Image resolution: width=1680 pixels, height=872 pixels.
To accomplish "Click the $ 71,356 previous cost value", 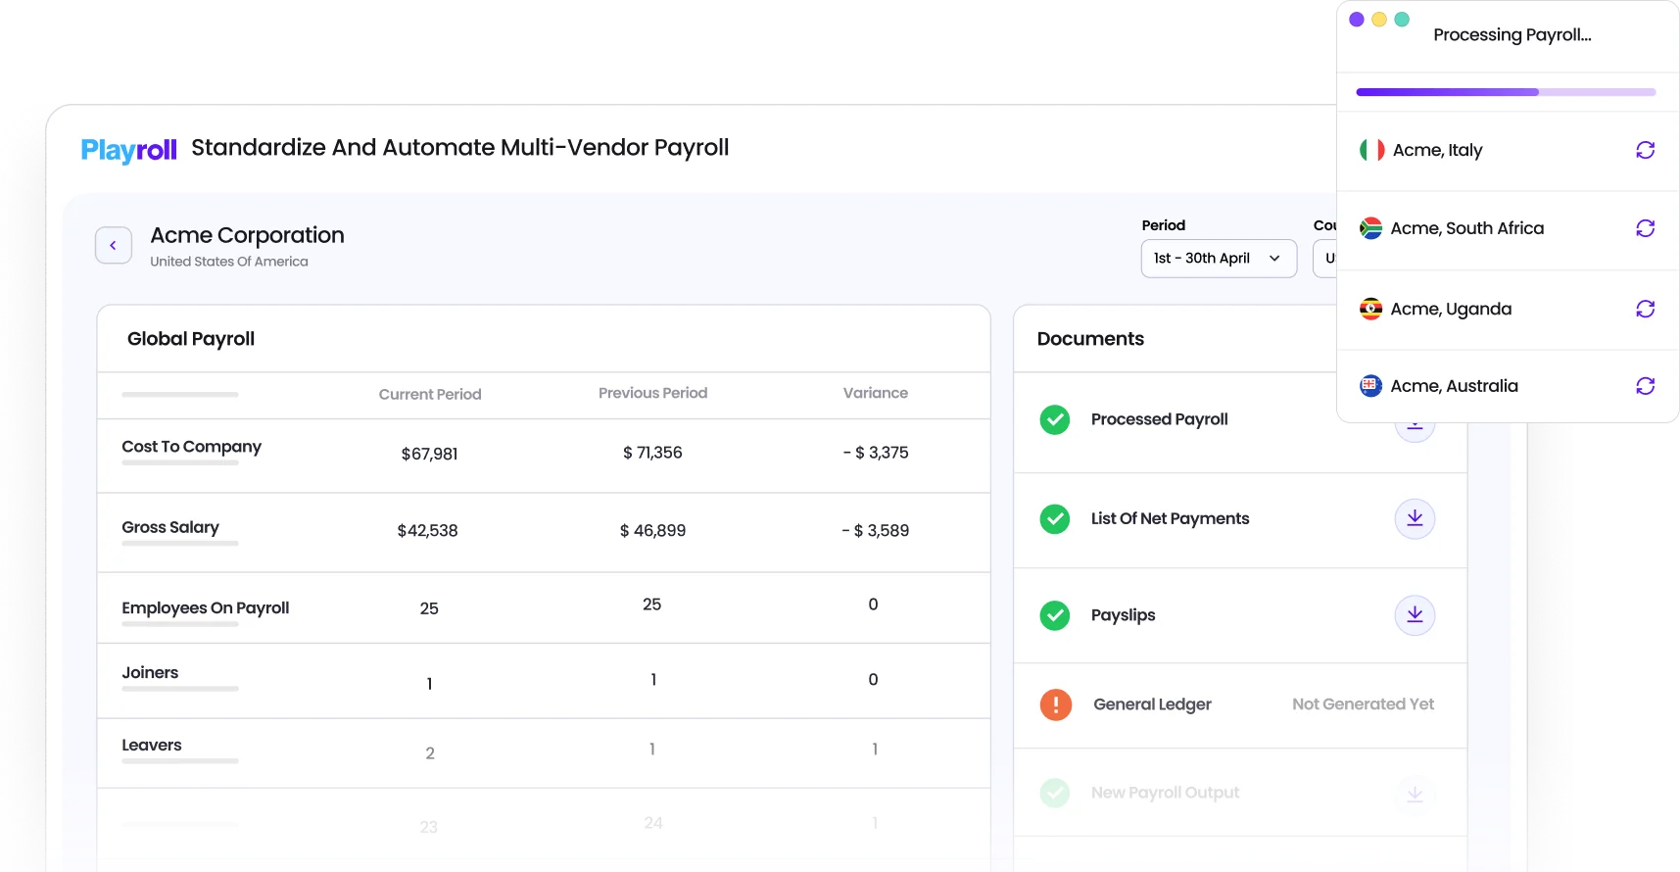I will coord(652,453).
